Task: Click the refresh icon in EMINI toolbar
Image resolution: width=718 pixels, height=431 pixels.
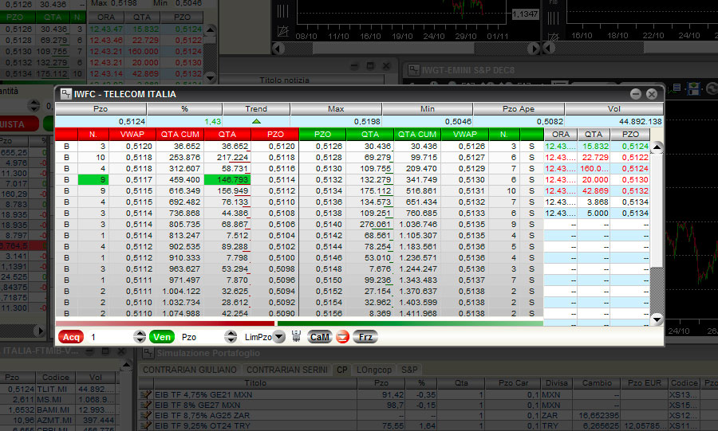Action: pos(712,88)
